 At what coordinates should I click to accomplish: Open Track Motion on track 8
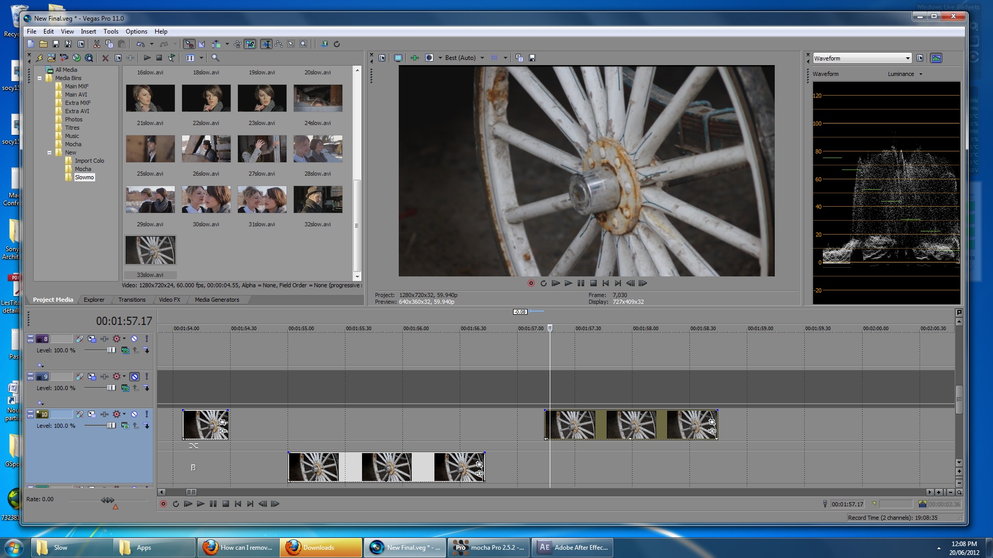click(x=92, y=339)
